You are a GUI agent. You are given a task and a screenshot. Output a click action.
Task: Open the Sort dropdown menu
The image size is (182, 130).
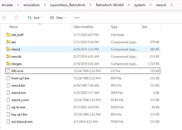(35, 18)
